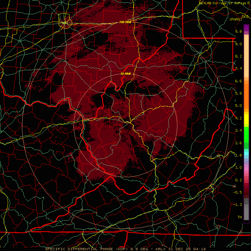Click the bright green band of color scale
The width and height of the screenshot is (251, 251).
click(246, 134)
